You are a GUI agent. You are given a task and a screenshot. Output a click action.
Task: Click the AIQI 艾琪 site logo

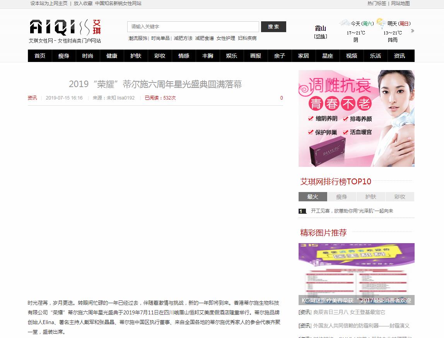[x=65, y=31]
